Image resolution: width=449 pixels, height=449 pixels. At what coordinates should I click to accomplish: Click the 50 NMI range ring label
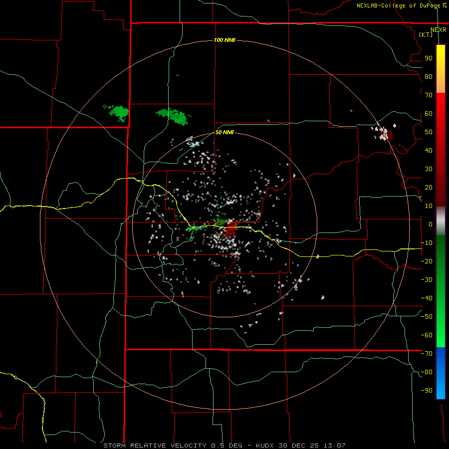pyautogui.click(x=224, y=132)
